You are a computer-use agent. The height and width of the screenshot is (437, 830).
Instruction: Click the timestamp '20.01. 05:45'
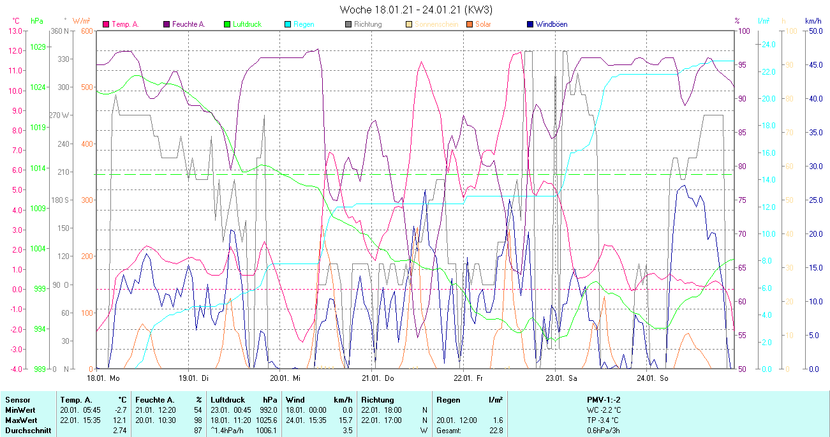pyautogui.click(x=82, y=410)
